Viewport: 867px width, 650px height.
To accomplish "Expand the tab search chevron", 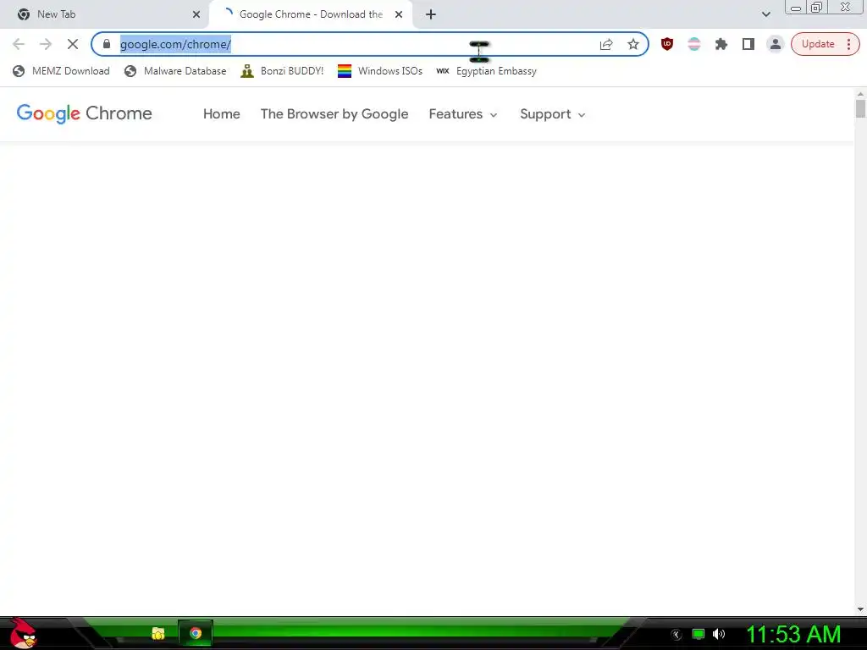I will point(765,14).
